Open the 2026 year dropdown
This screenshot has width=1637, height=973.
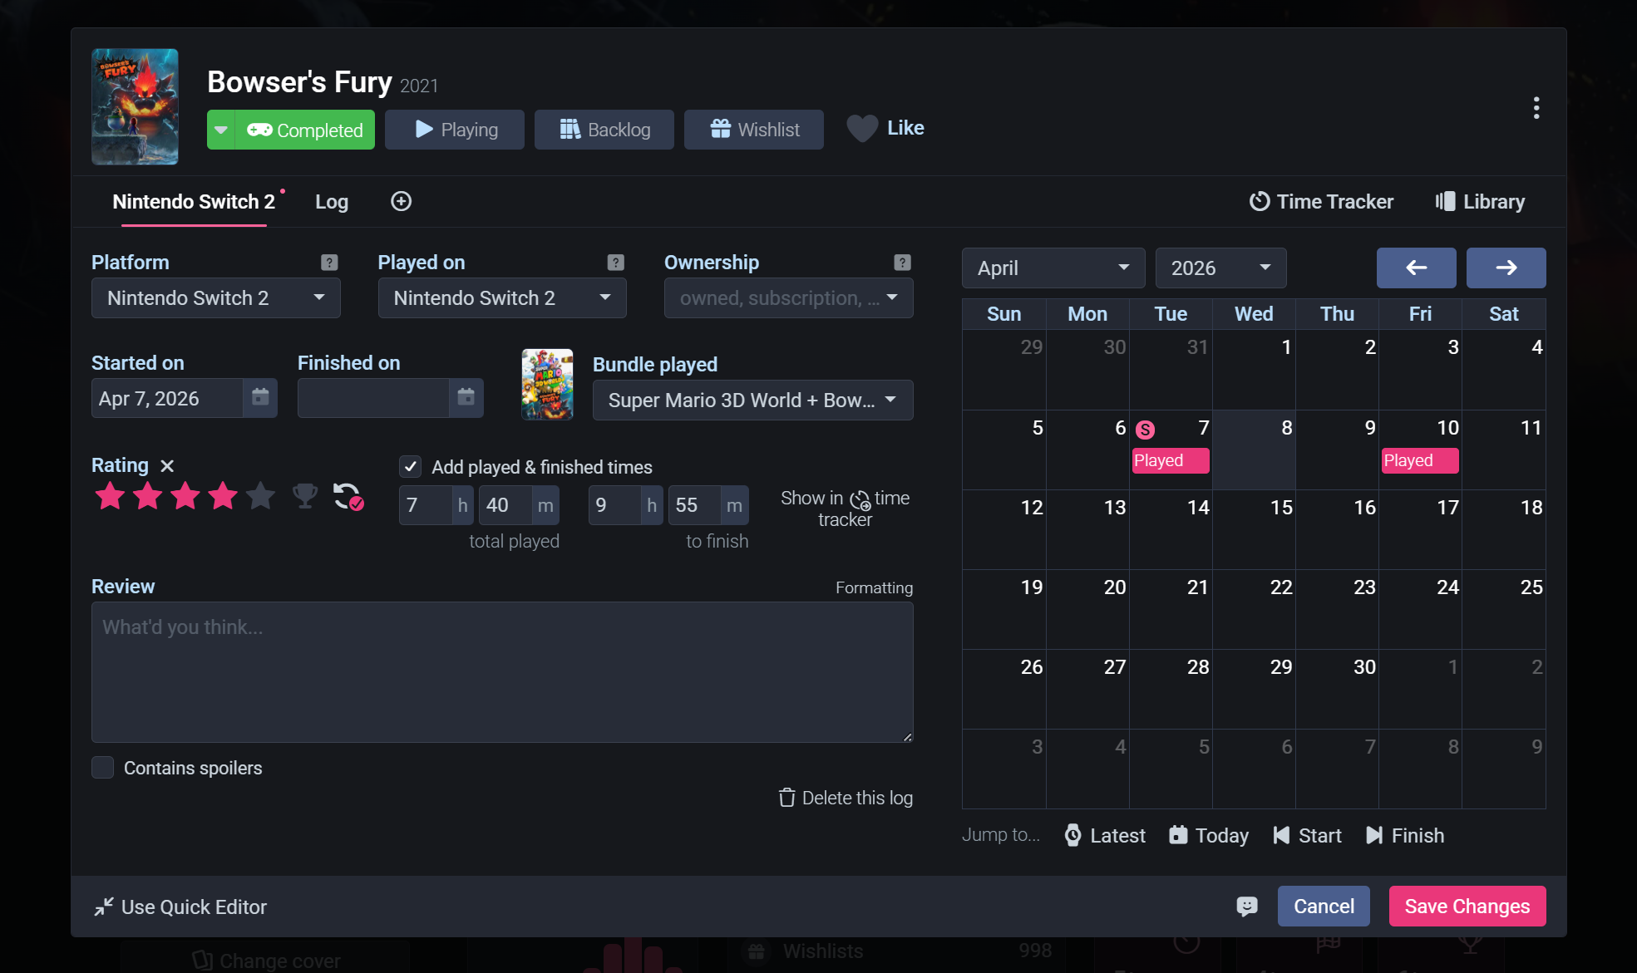click(x=1221, y=268)
